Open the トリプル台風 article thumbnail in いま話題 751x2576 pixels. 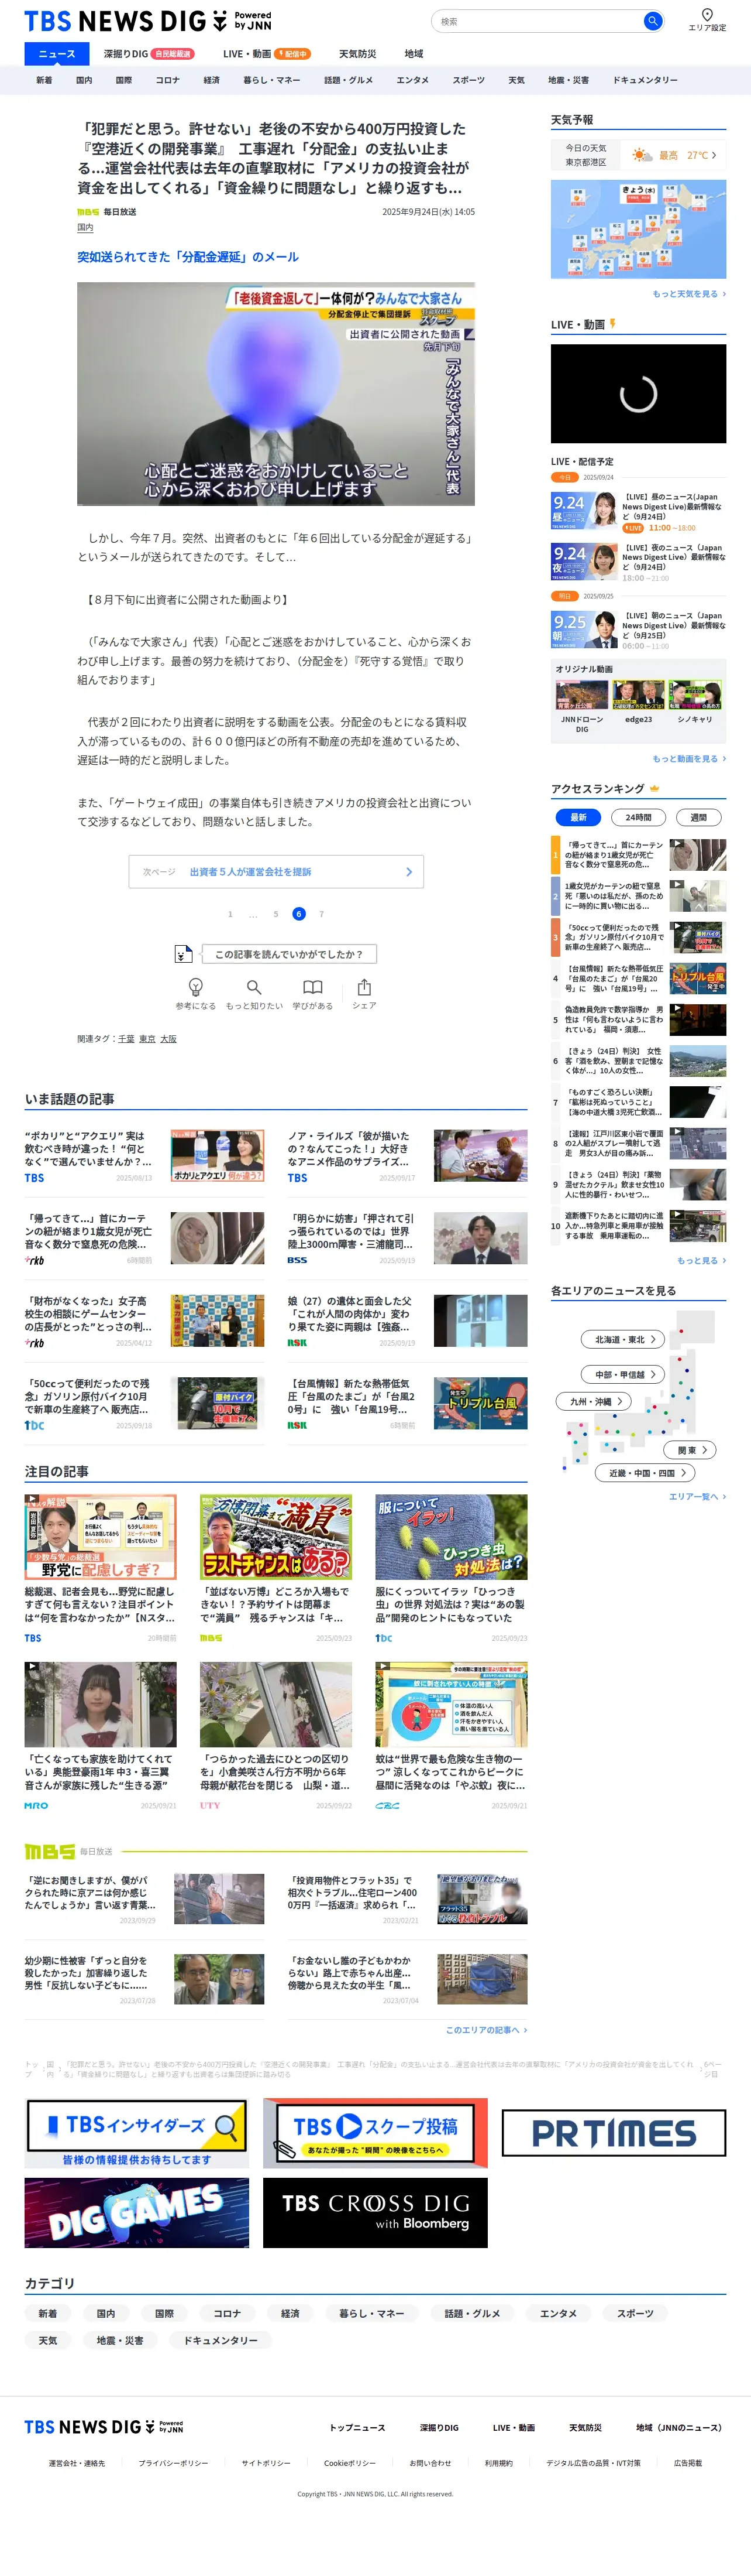(480, 1403)
